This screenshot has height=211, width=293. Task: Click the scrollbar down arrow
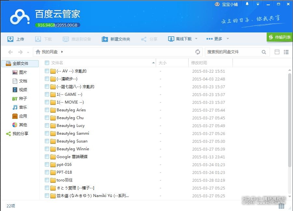tap(290, 196)
